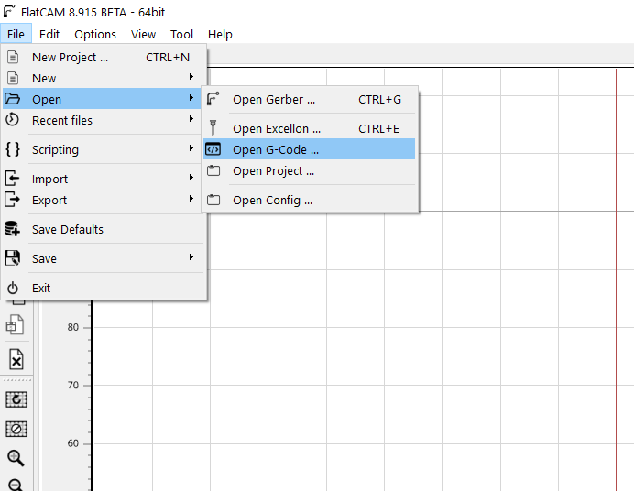
Task: Open the Edit menu
Action: [x=49, y=34]
